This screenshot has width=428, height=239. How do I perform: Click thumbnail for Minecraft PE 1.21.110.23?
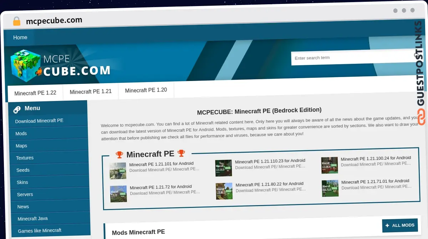click(224, 168)
